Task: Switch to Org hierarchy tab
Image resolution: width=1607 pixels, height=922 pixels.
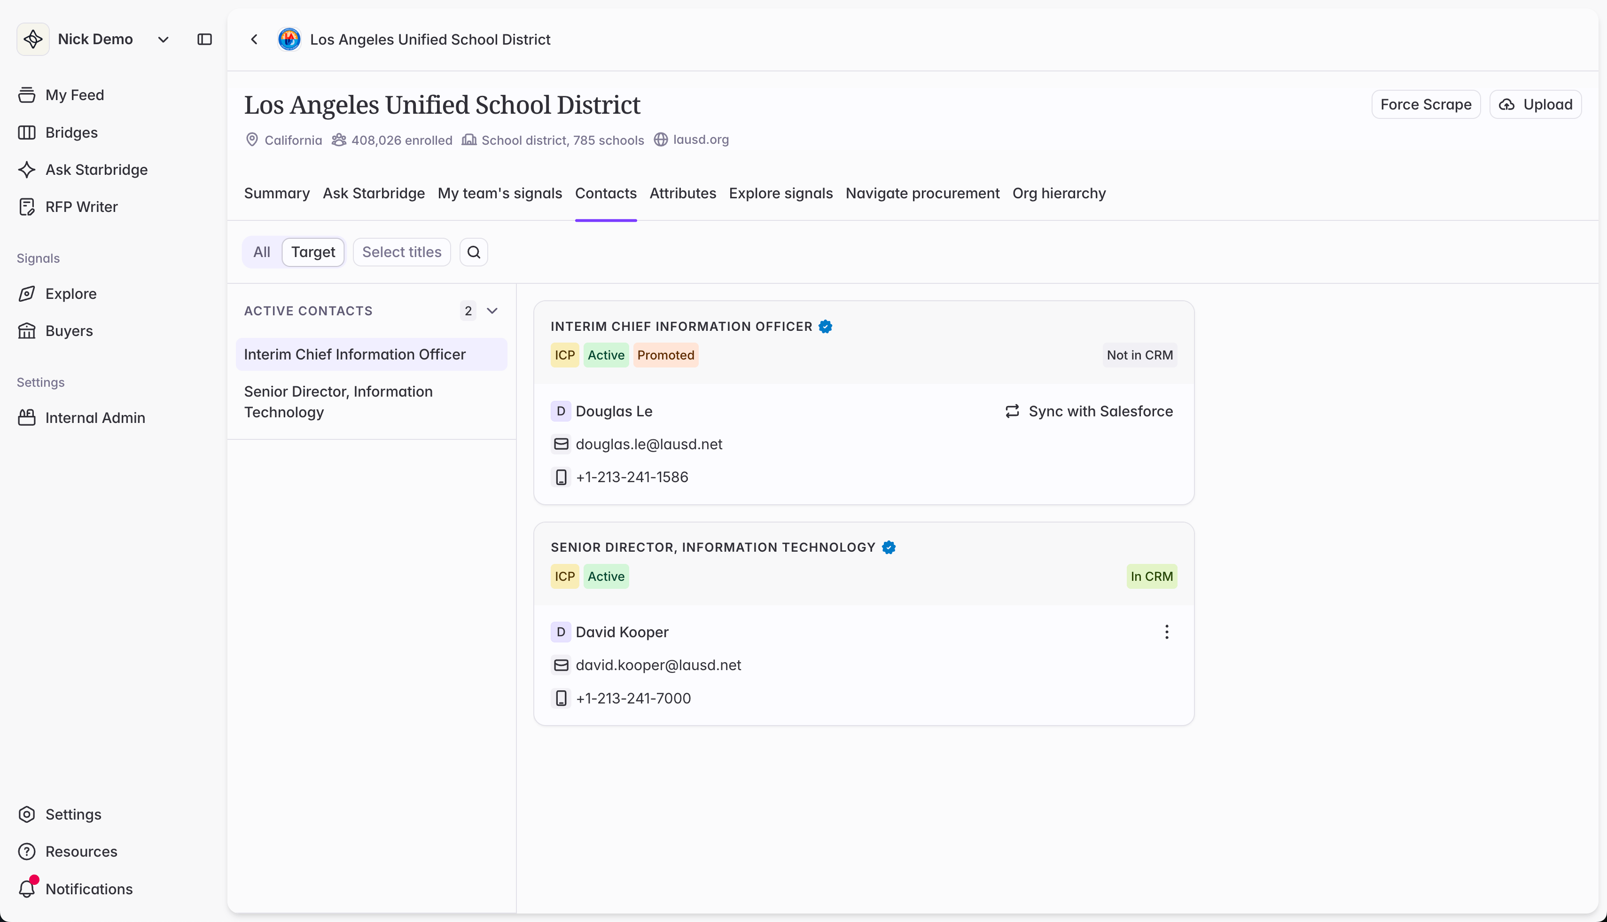Action: click(1059, 193)
